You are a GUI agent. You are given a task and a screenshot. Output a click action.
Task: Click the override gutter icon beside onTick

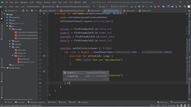[x=44, y=56]
